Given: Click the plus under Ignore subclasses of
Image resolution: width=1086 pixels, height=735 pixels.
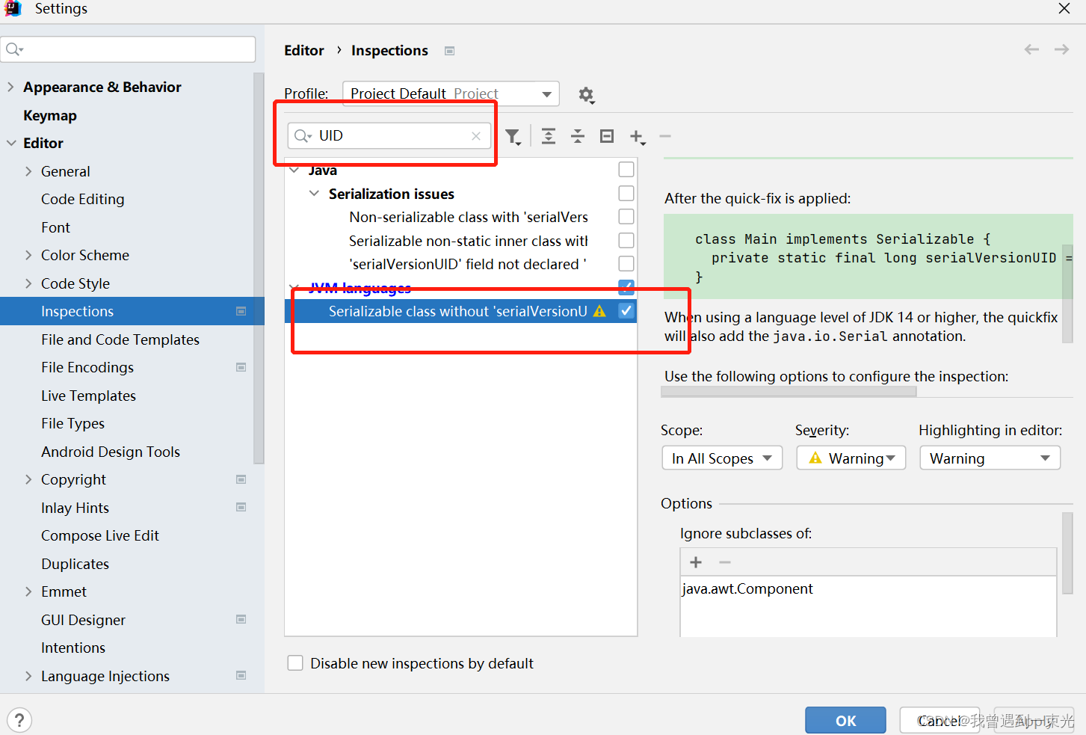Looking at the screenshot, I should point(696,562).
